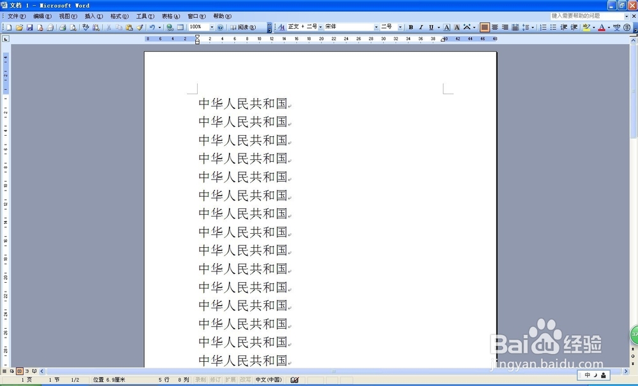Open the 文件 menu
Viewport: 638px width, 386px height.
[x=17, y=17]
